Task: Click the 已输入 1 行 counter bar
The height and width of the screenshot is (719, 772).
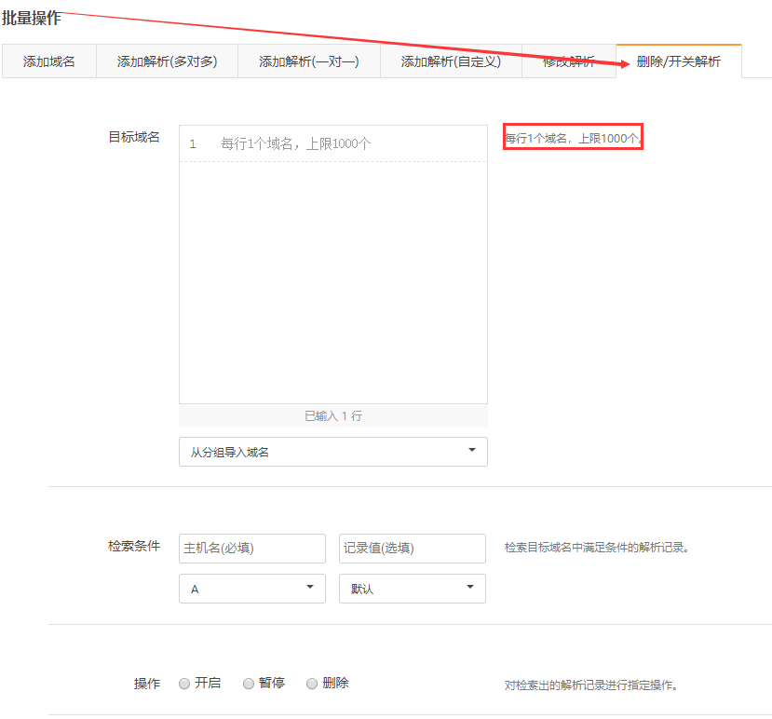Action: click(332, 416)
